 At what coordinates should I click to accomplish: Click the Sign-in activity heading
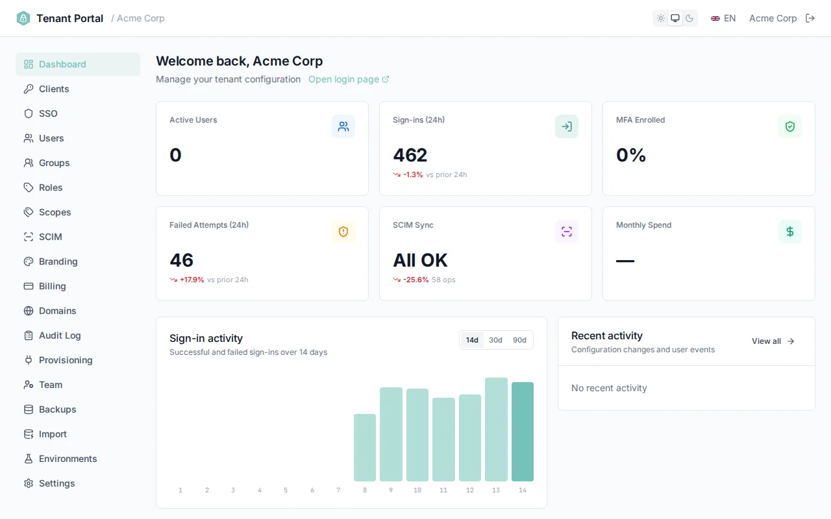206,338
